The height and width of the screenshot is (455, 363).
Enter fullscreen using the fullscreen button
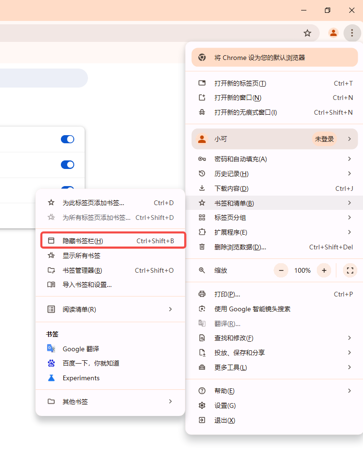click(x=350, y=270)
